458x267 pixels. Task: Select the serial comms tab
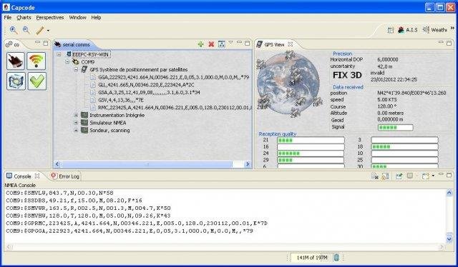72,44
